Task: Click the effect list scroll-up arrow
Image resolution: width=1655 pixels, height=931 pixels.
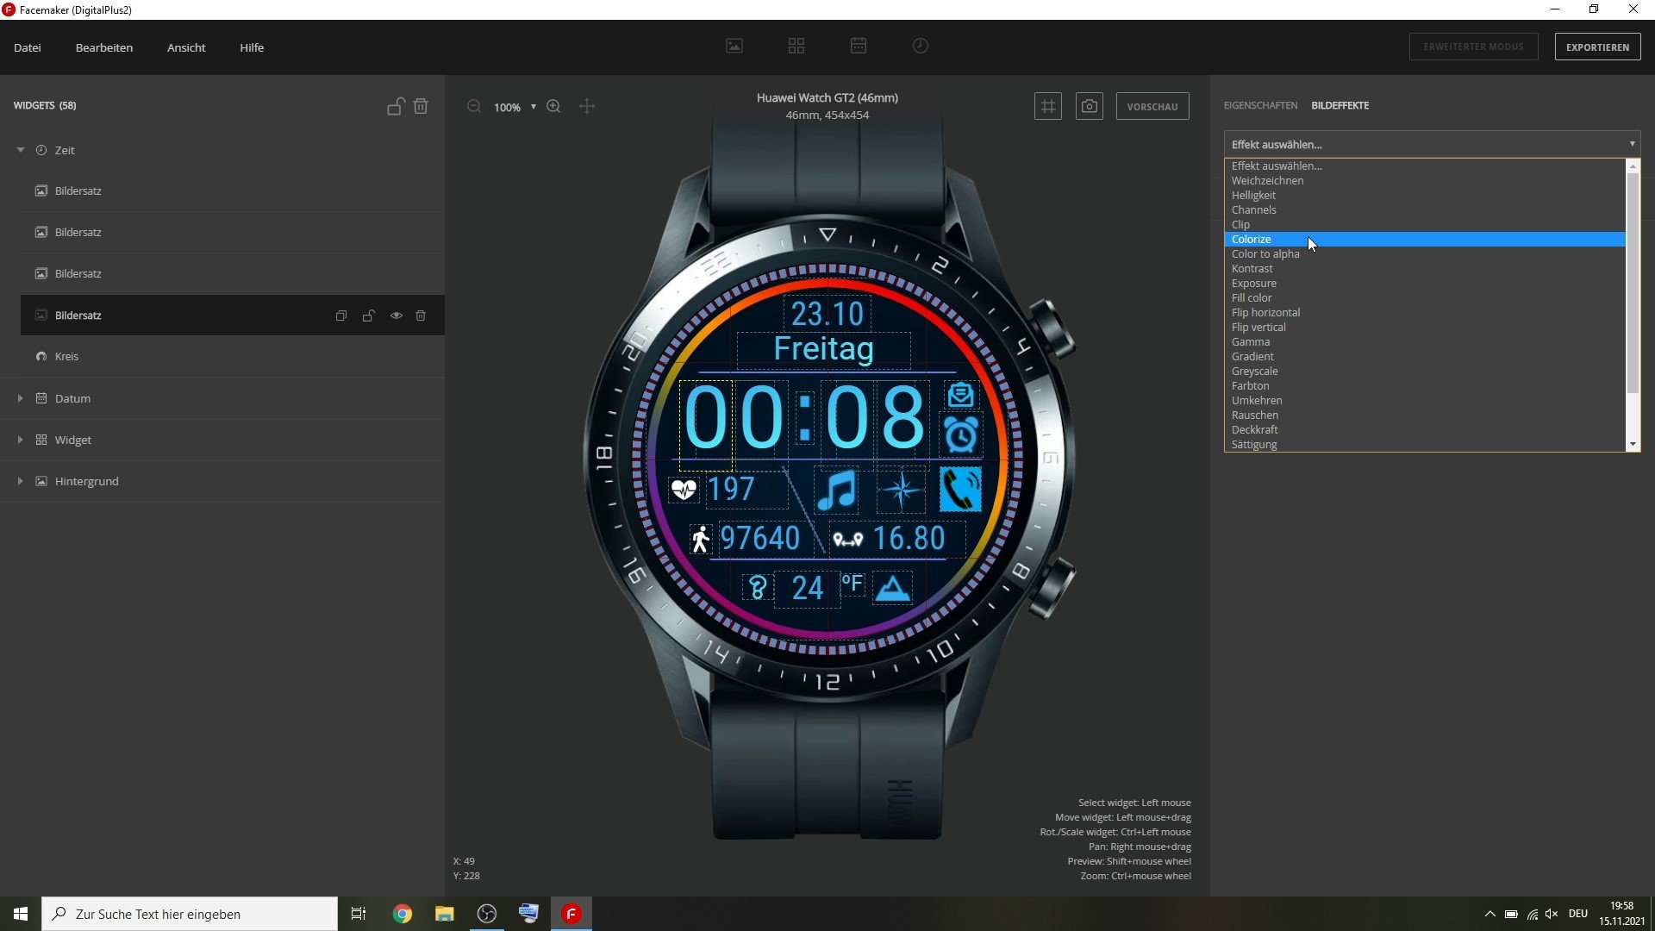Action: [x=1633, y=166]
